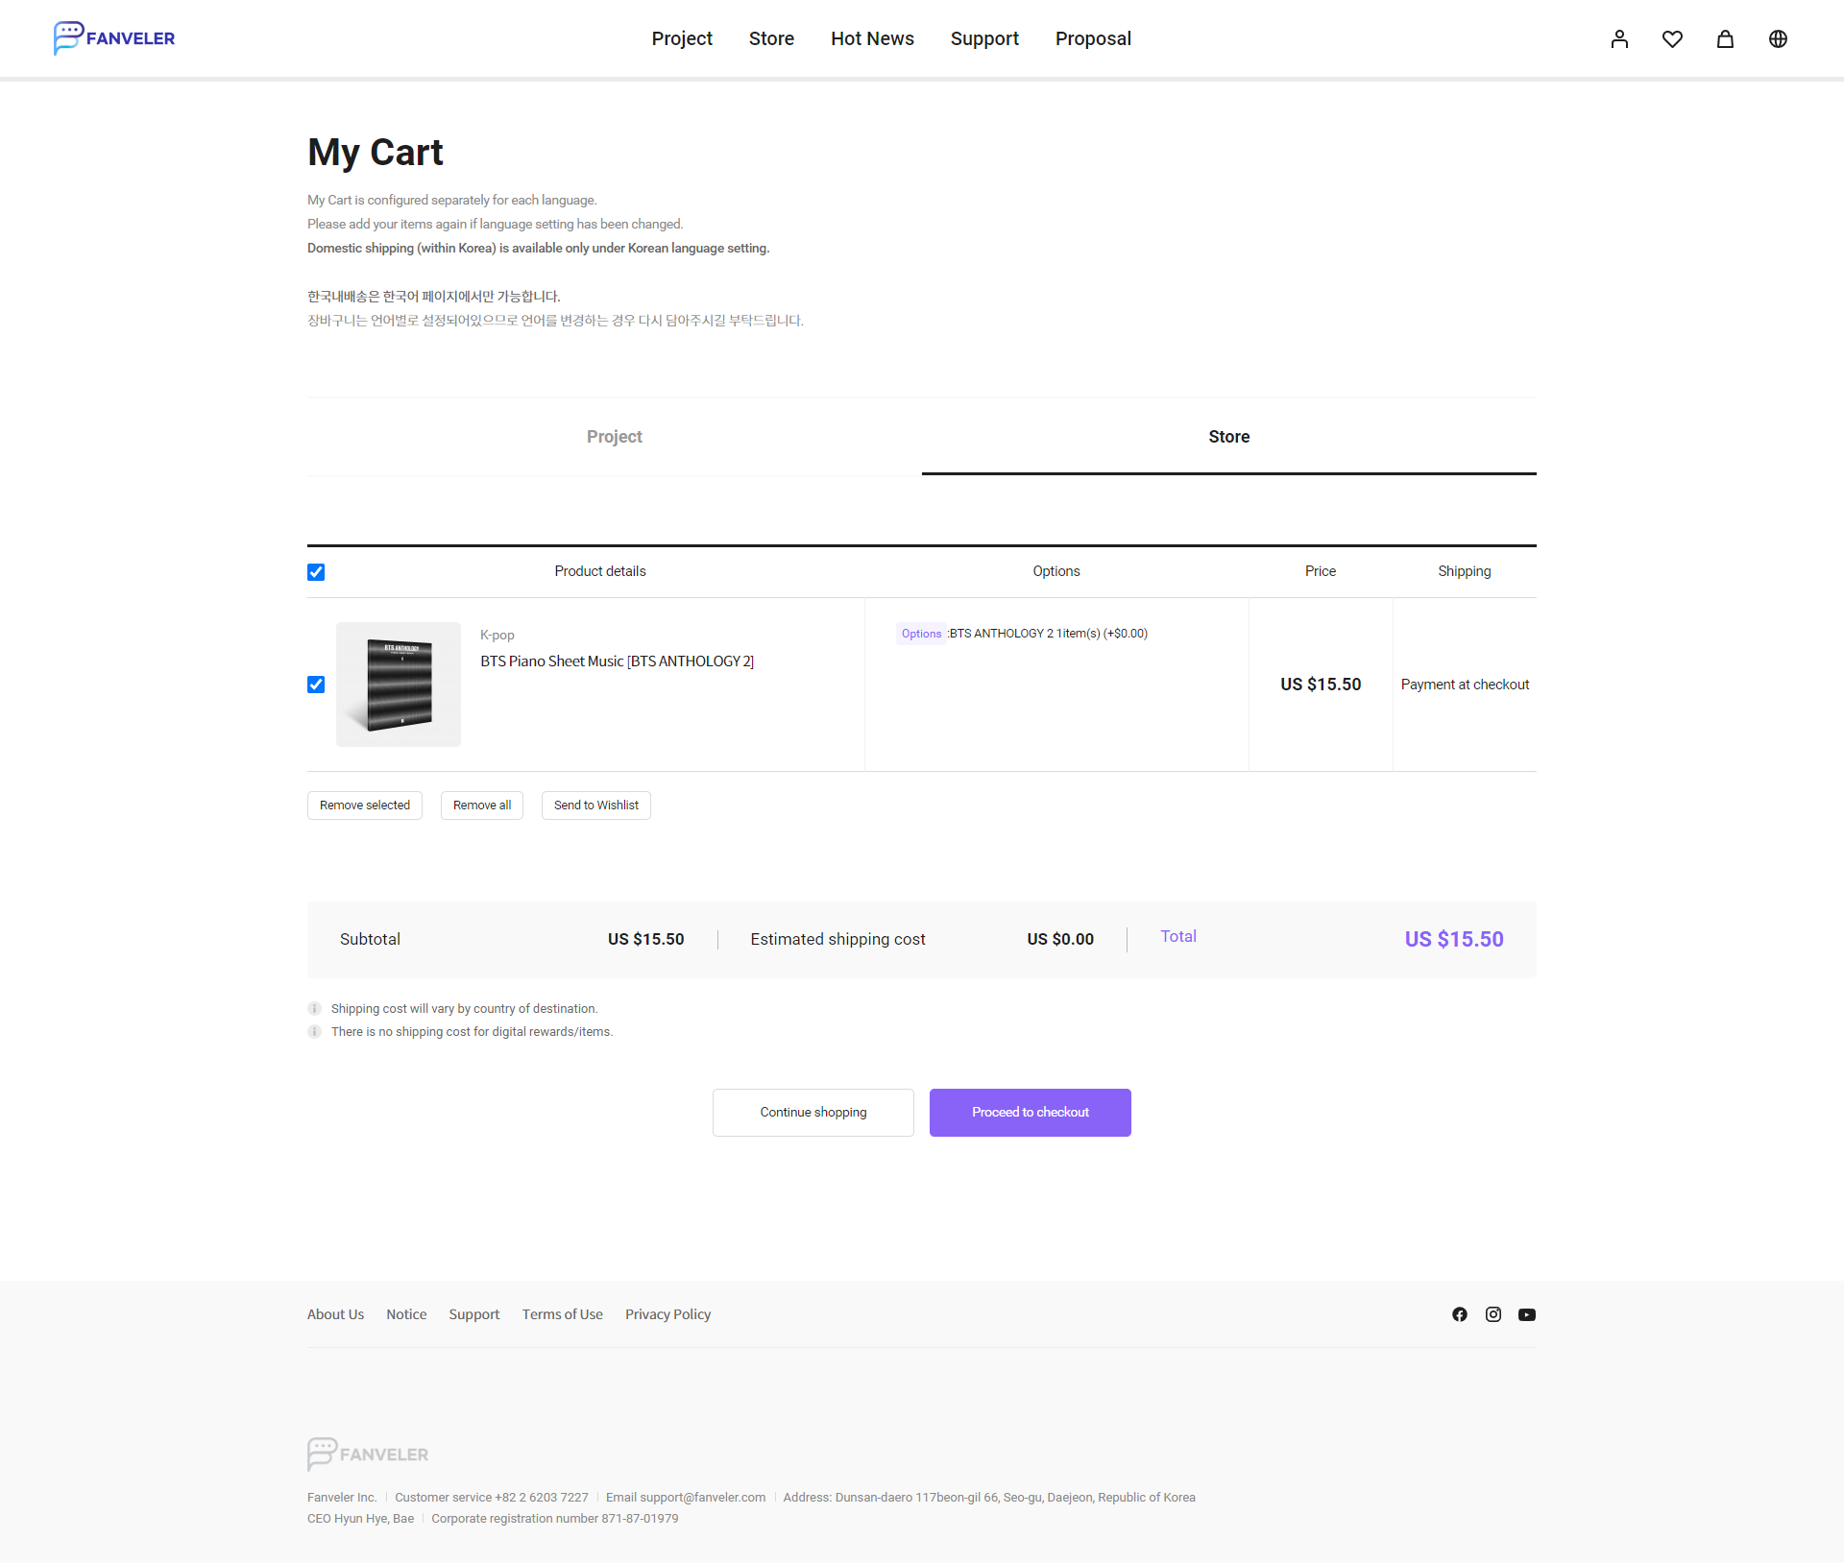Image resolution: width=1844 pixels, height=1563 pixels.
Task: Click Proceed to checkout button
Action: click(x=1031, y=1113)
